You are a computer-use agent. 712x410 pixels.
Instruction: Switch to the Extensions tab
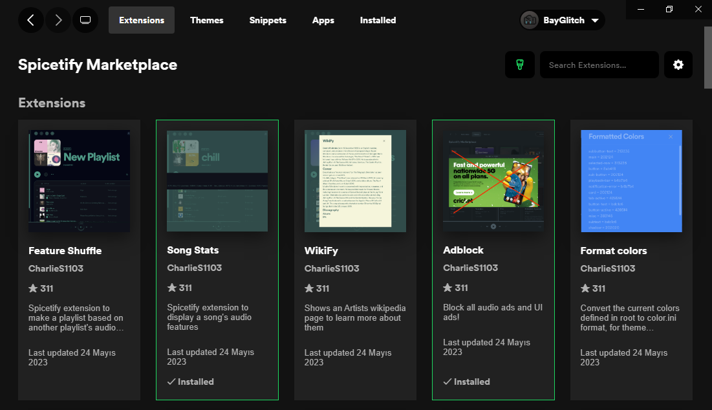[142, 20]
